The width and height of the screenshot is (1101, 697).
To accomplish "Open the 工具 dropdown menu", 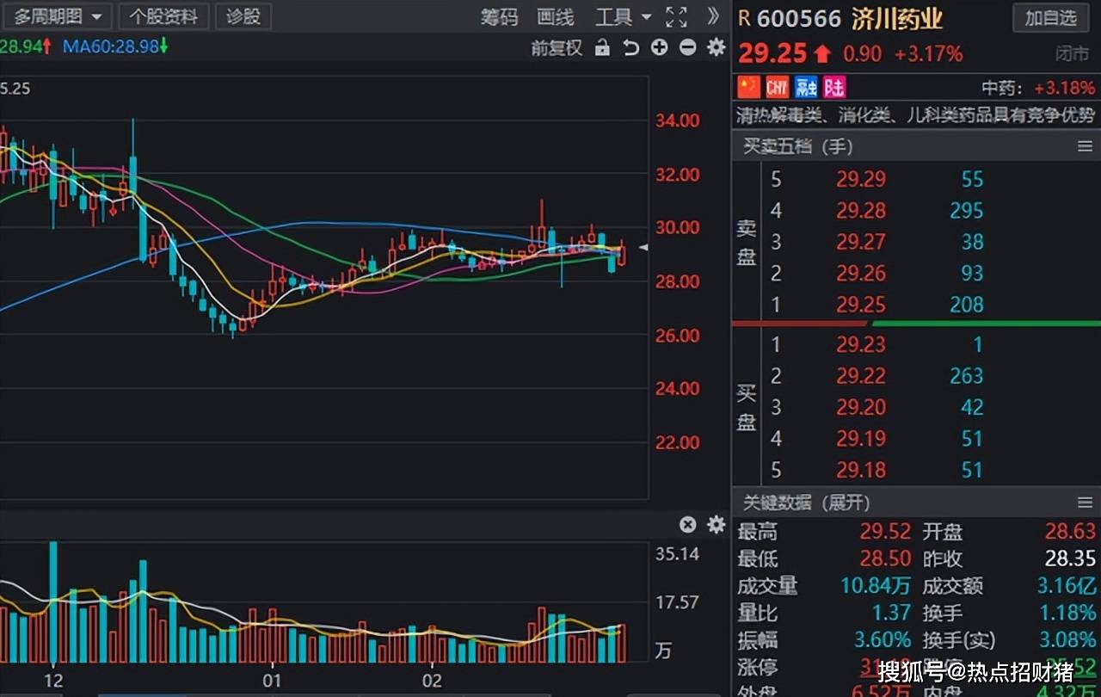I will point(623,16).
